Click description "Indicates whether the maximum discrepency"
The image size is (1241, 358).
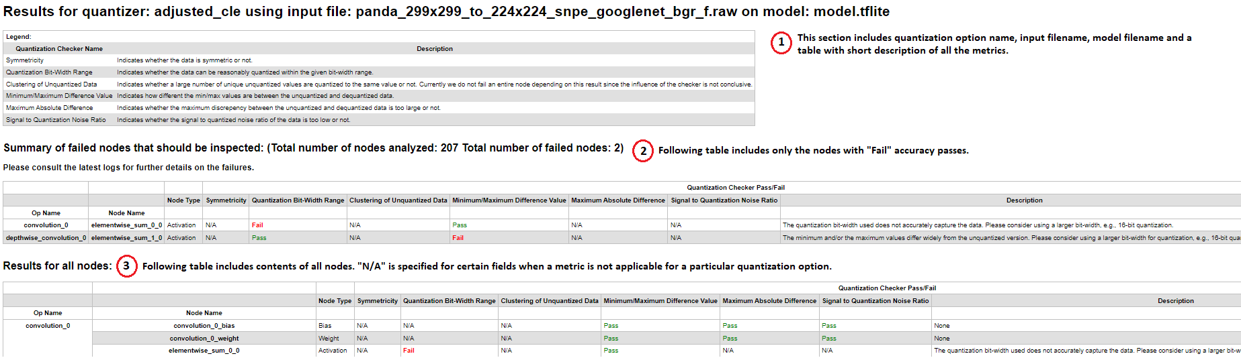tap(279, 108)
